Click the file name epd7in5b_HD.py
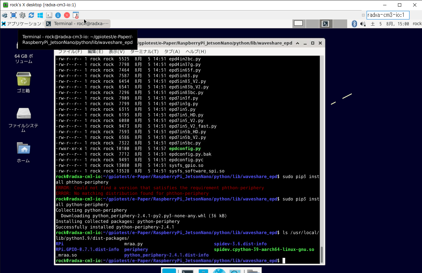422x273 pixels. (188, 132)
